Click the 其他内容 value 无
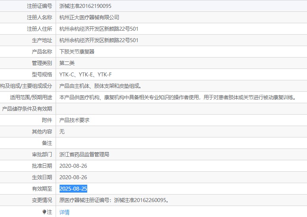The width and height of the screenshot is (307, 217). click(x=62, y=132)
